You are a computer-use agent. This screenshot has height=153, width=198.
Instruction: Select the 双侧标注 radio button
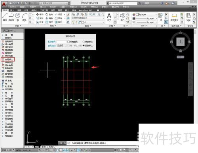(x=84, y=46)
